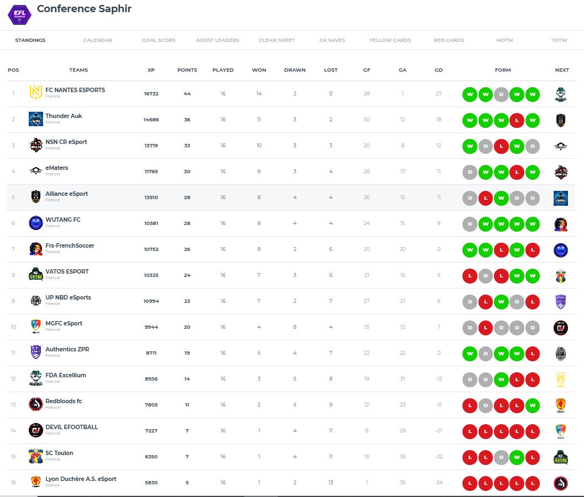Click next opponent icon in eMaters row
Image resolution: width=584 pixels, height=497 pixels.
(x=561, y=173)
